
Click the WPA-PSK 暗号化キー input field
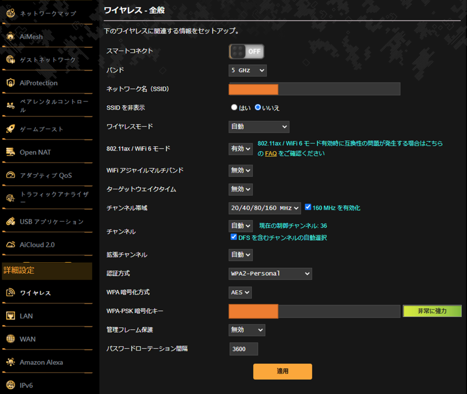(314, 311)
